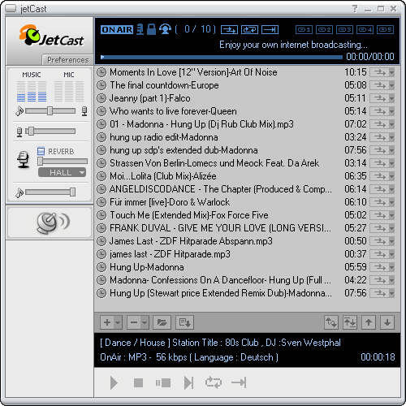The width and height of the screenshot is (406, 406).
Task: Skip to next track
Action: (x=188, y=382)
